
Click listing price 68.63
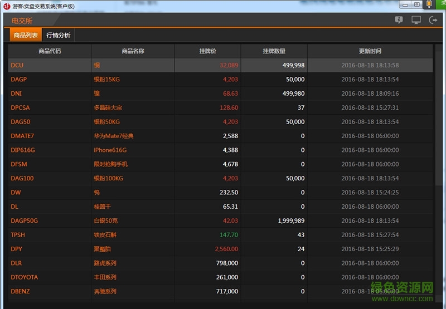(230, 94)
